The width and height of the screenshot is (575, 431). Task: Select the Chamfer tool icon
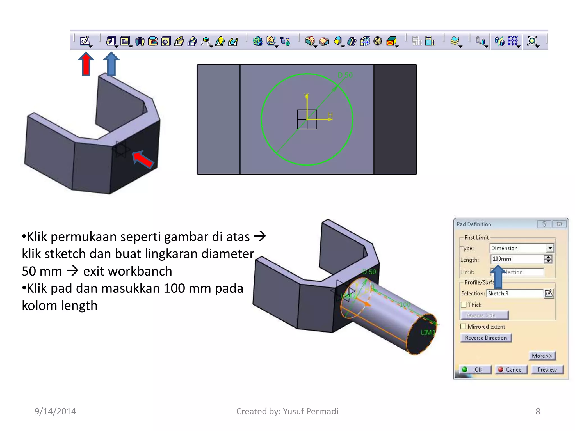pyautogui.click(x=324, y=42)
